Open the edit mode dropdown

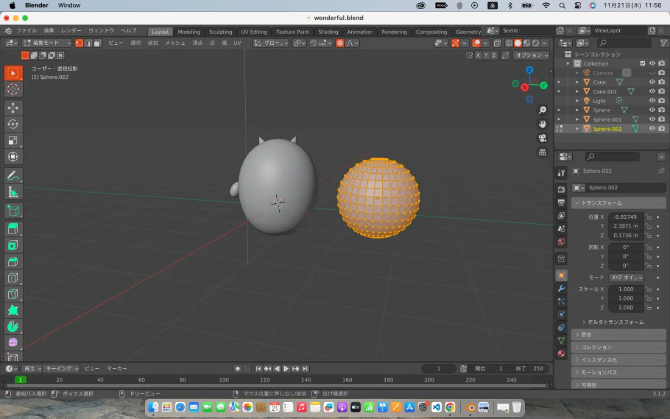[x=47, y=43]
